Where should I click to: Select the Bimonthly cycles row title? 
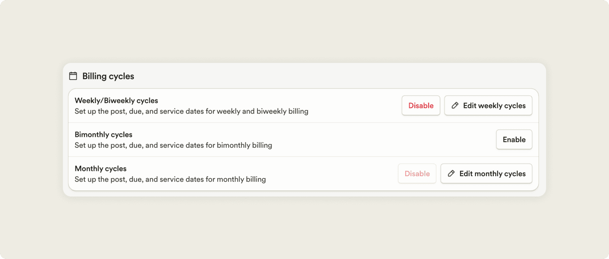(104, 134)
